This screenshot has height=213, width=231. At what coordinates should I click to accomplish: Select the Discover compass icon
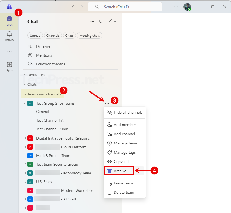coord(30,47)
